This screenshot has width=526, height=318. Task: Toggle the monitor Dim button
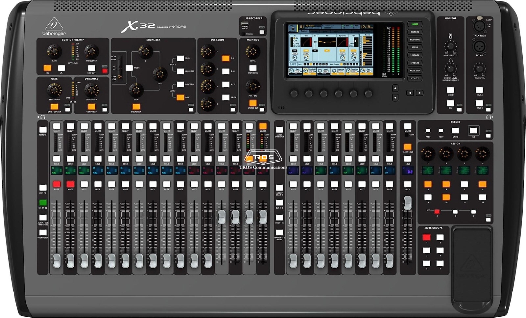coord(450,103)
